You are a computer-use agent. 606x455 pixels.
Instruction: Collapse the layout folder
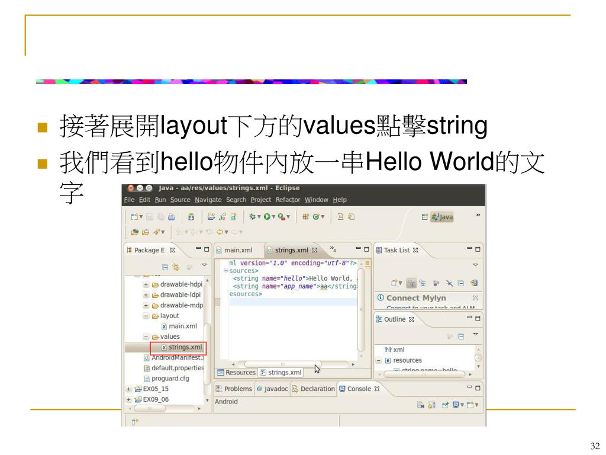tap(146, 316)
